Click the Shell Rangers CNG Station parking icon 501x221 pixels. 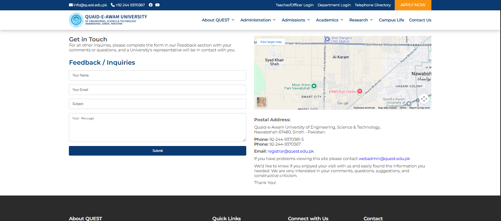coord(327,39)
